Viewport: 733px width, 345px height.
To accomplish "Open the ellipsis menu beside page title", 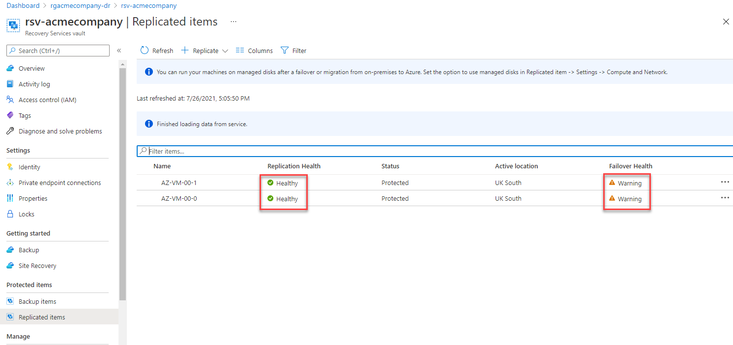I will tap(234, 22).
